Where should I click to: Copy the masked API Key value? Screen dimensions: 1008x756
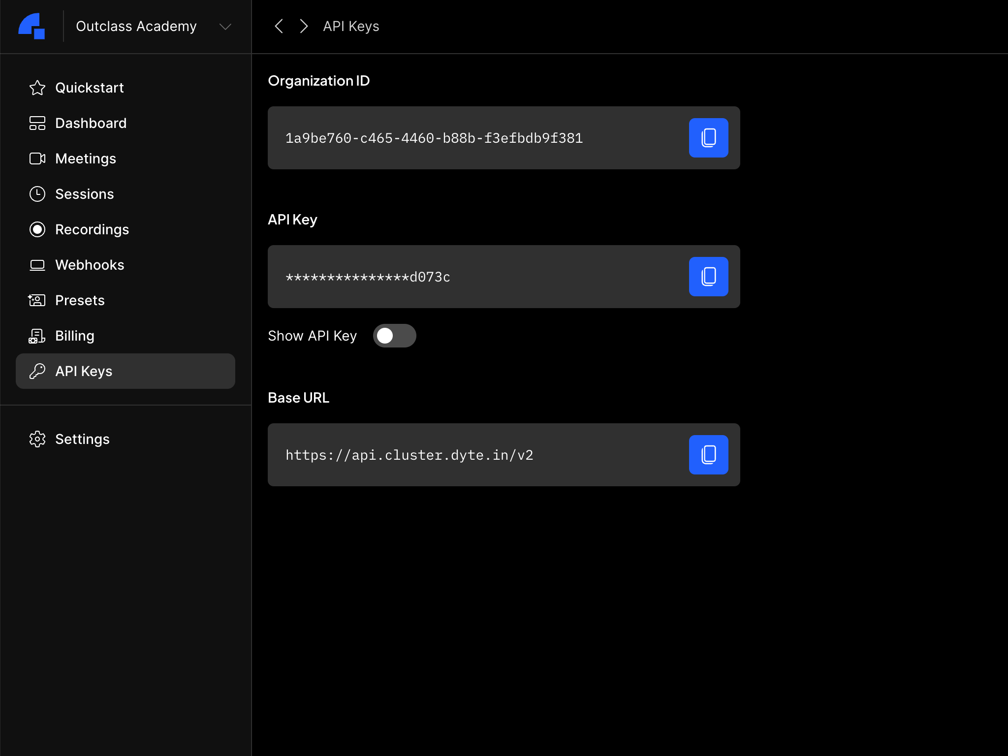click(708, 277)
